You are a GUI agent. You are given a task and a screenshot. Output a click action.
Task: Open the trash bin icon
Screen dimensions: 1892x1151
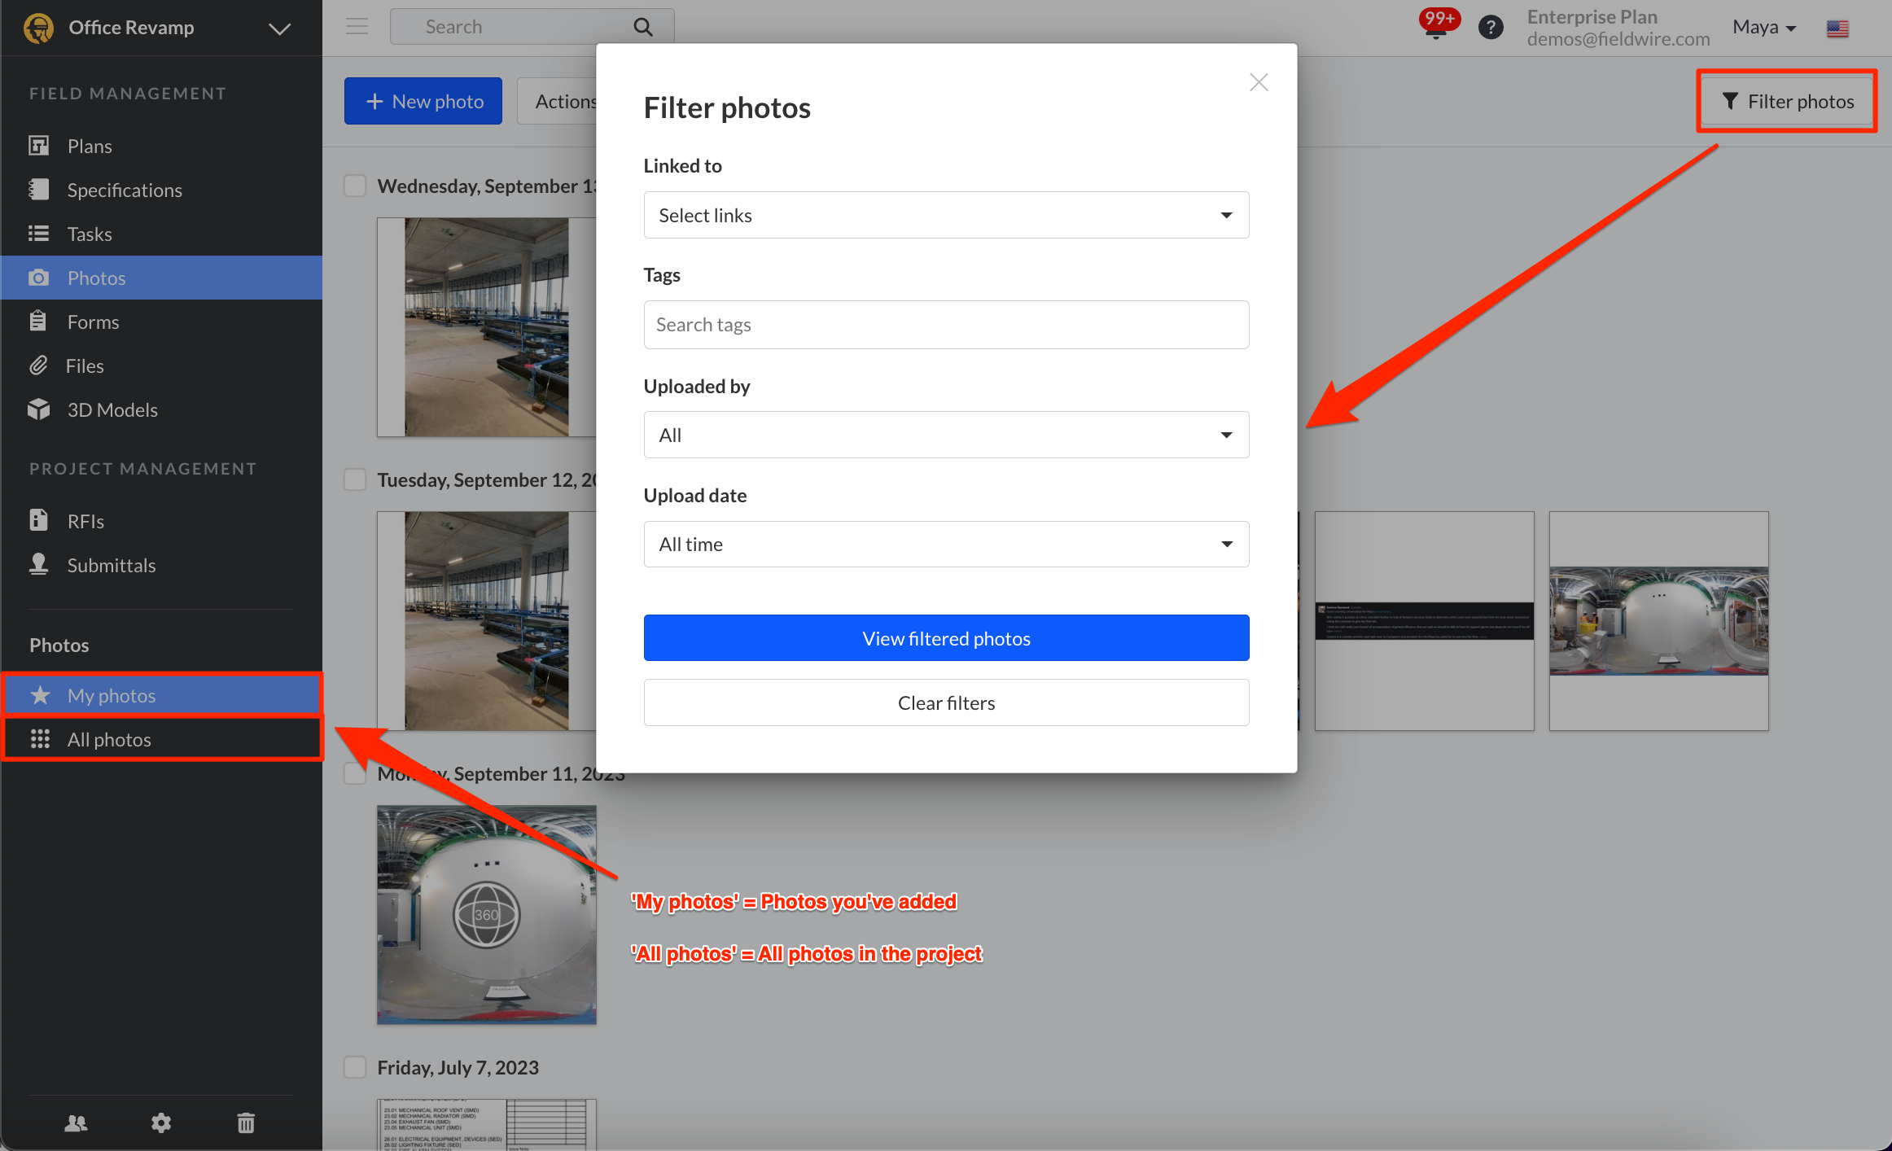(246, 1123)
